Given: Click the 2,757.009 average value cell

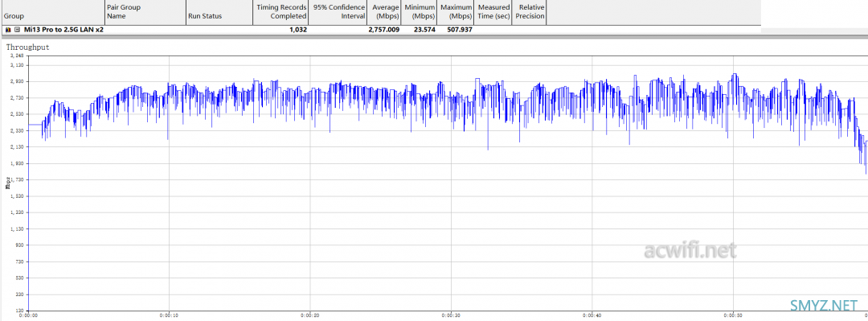Looking at the screenshot, I should pos(384,30).
